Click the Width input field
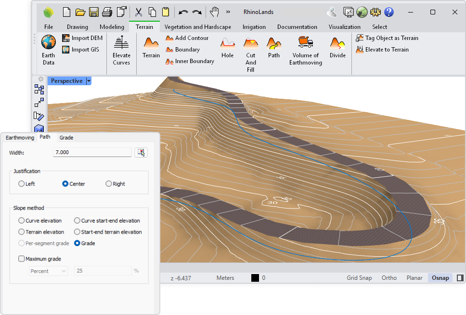 pyautogui.click(x=92, y=152)
